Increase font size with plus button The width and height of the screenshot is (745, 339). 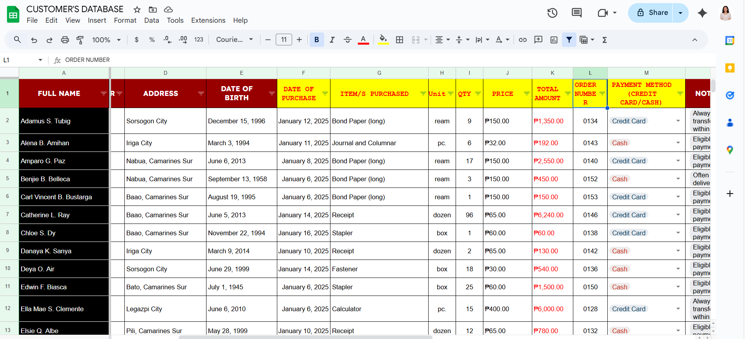tap(299, 40)
